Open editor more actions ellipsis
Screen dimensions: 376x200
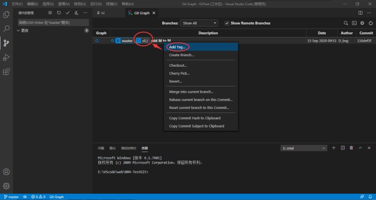pyautogui.click(x=369, y=13)
